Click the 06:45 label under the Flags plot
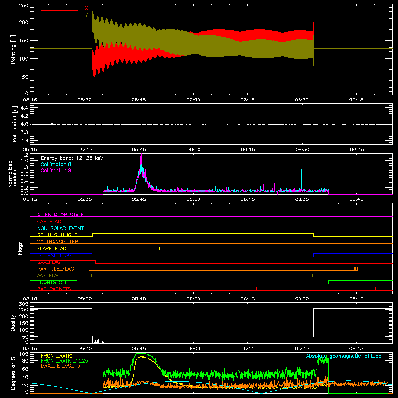Image resolution: width=398 pixels, height=398 pixels. point(356,299)
